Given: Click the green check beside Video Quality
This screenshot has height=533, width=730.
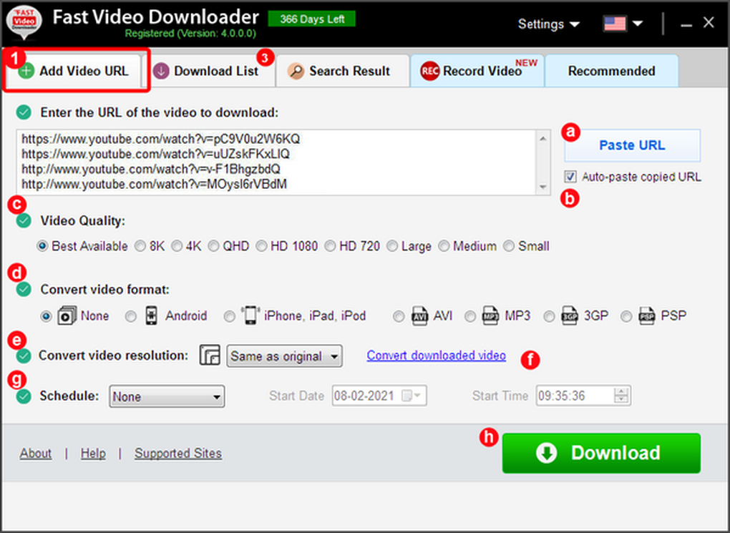Looking at the screenshot, I should pos(24,220).
